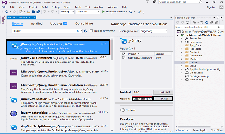225x134 pixels.
Task: Open the Package source nuget.org dropdown
Action: coord(153,31)
